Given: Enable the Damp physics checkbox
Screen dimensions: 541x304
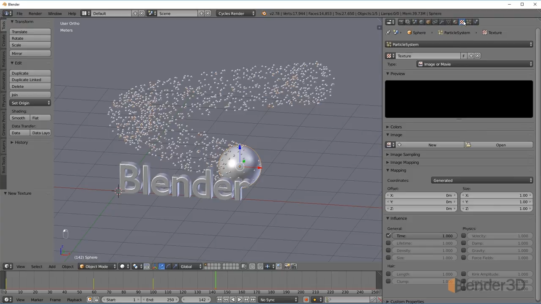Looking at the screenshot, I should pyautogui.click(x=464, y=243).
